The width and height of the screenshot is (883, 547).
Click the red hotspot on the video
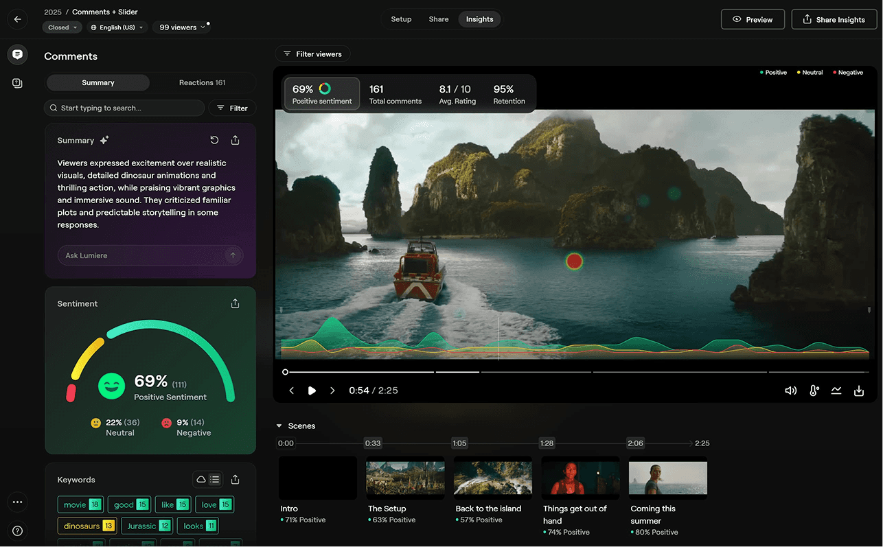click(574, 261)
